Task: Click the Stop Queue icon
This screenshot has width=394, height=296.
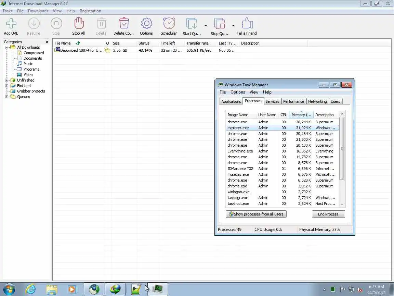Action: (219, 24)
